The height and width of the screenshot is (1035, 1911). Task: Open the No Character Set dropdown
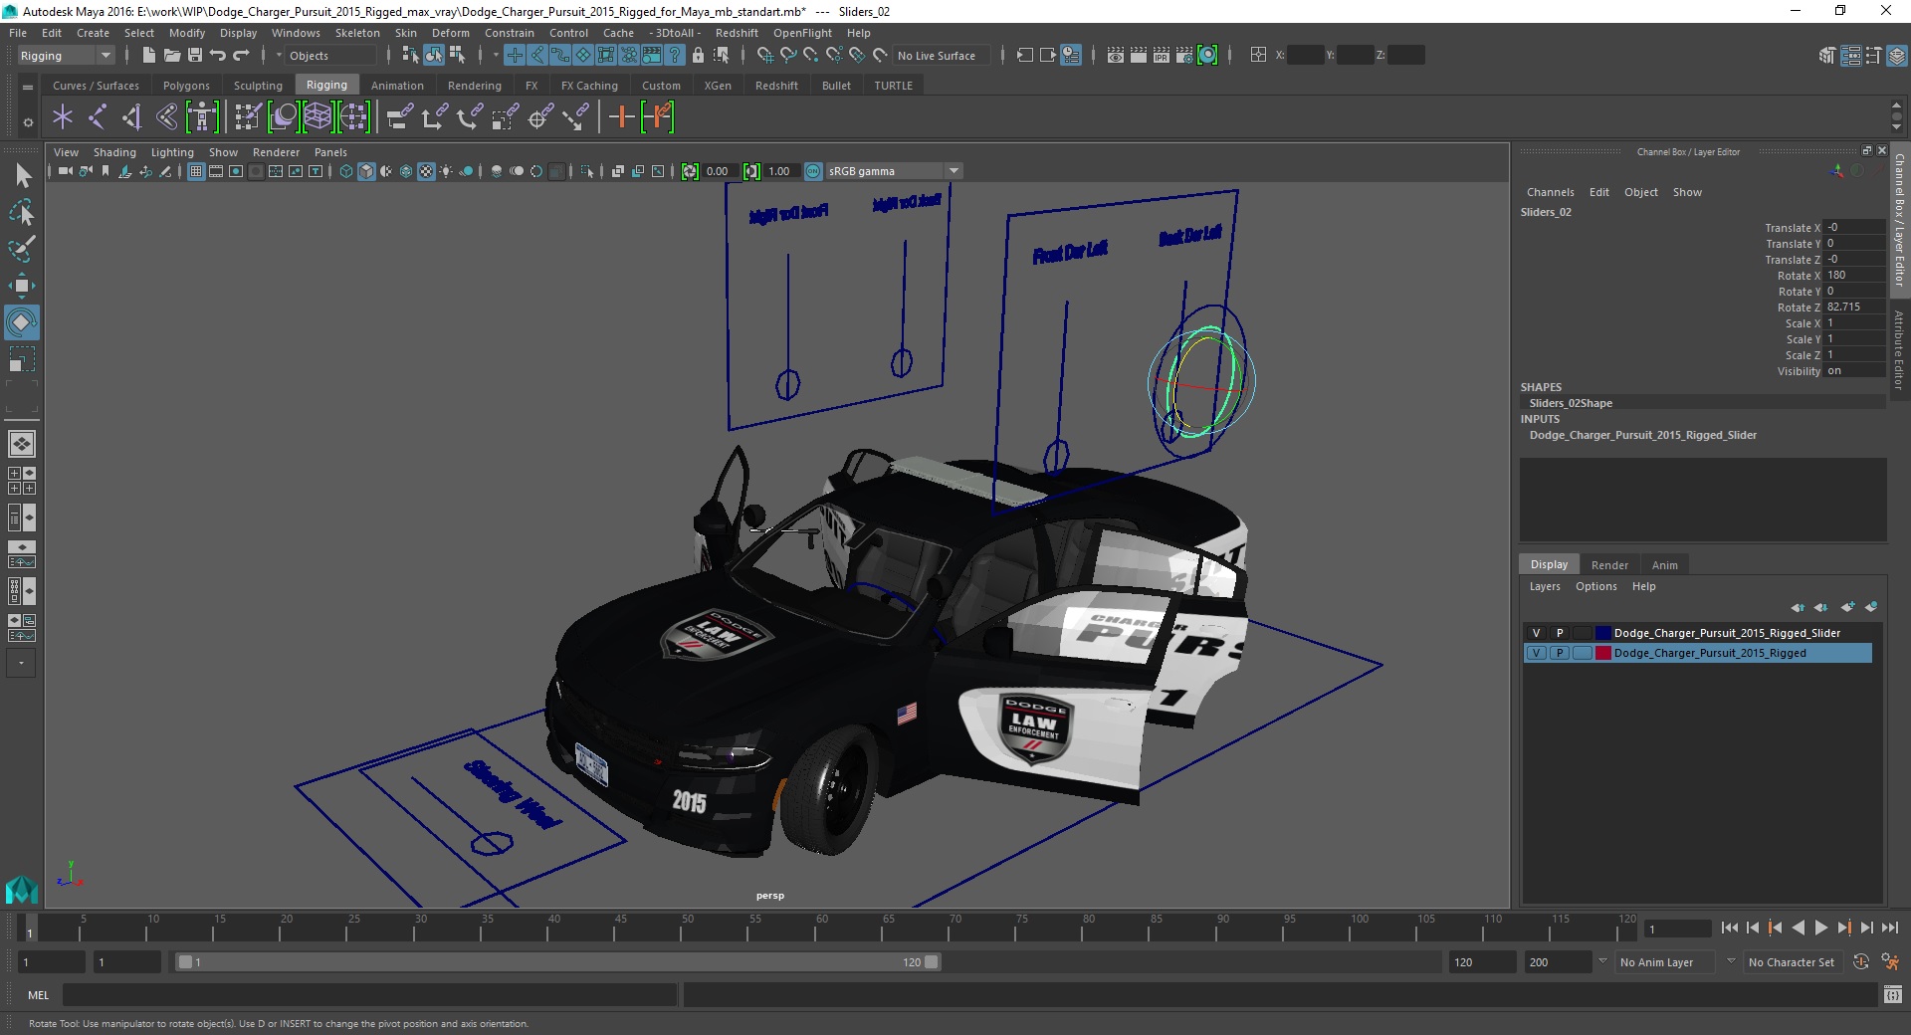(1796, 962)
